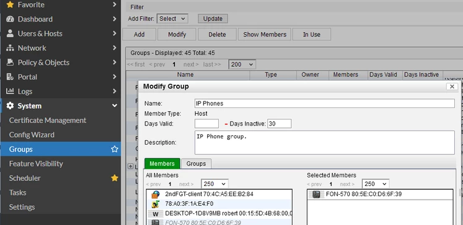Click the Days Valid input field

[206, 124]
